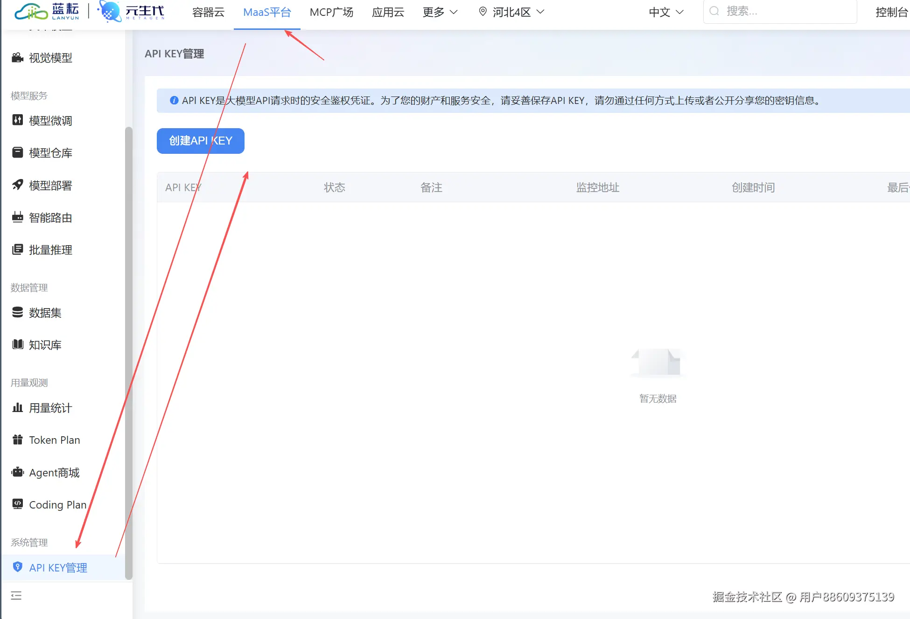This screenshot has width=910, height=619.
Task: Open the 中文 language dropdown
Action: point(666,12)
